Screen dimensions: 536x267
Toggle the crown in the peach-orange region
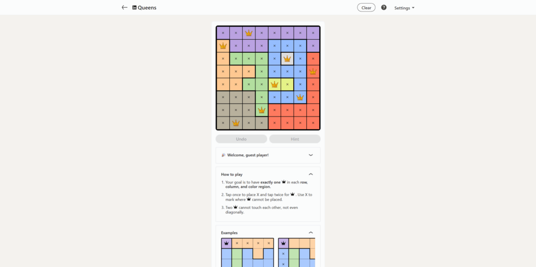tap(223, 46)
